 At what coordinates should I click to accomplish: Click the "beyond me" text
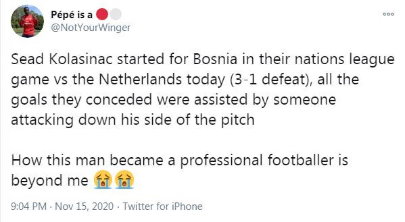point(50,180)
